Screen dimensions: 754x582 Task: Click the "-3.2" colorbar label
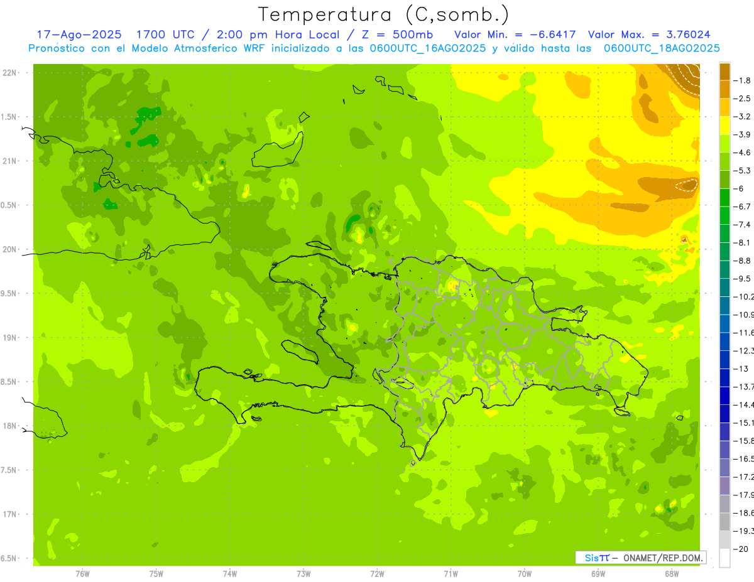click(x=743, y=116)
